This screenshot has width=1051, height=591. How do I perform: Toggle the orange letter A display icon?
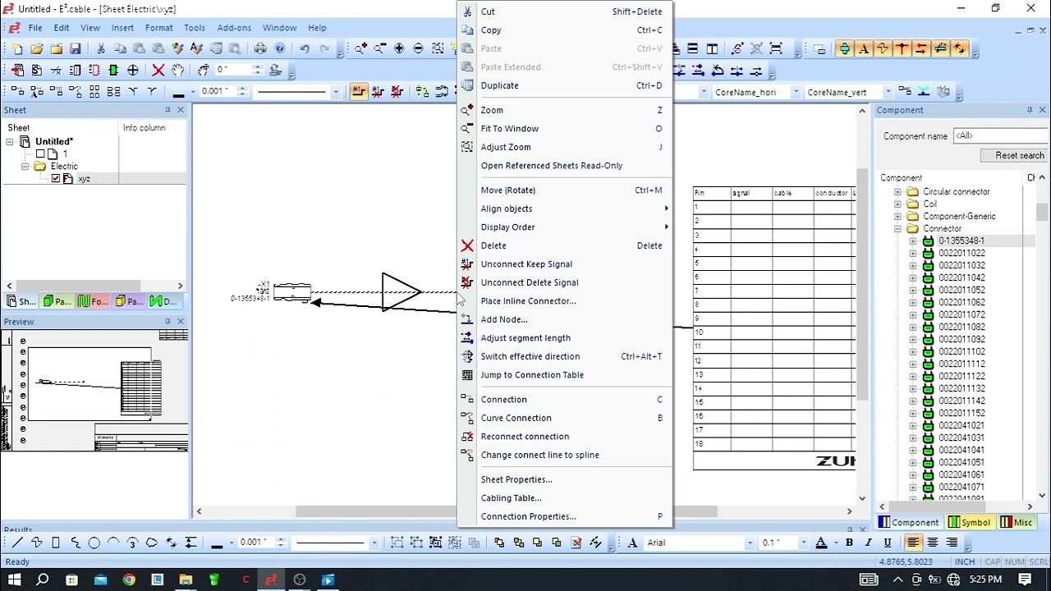point(864,49)
